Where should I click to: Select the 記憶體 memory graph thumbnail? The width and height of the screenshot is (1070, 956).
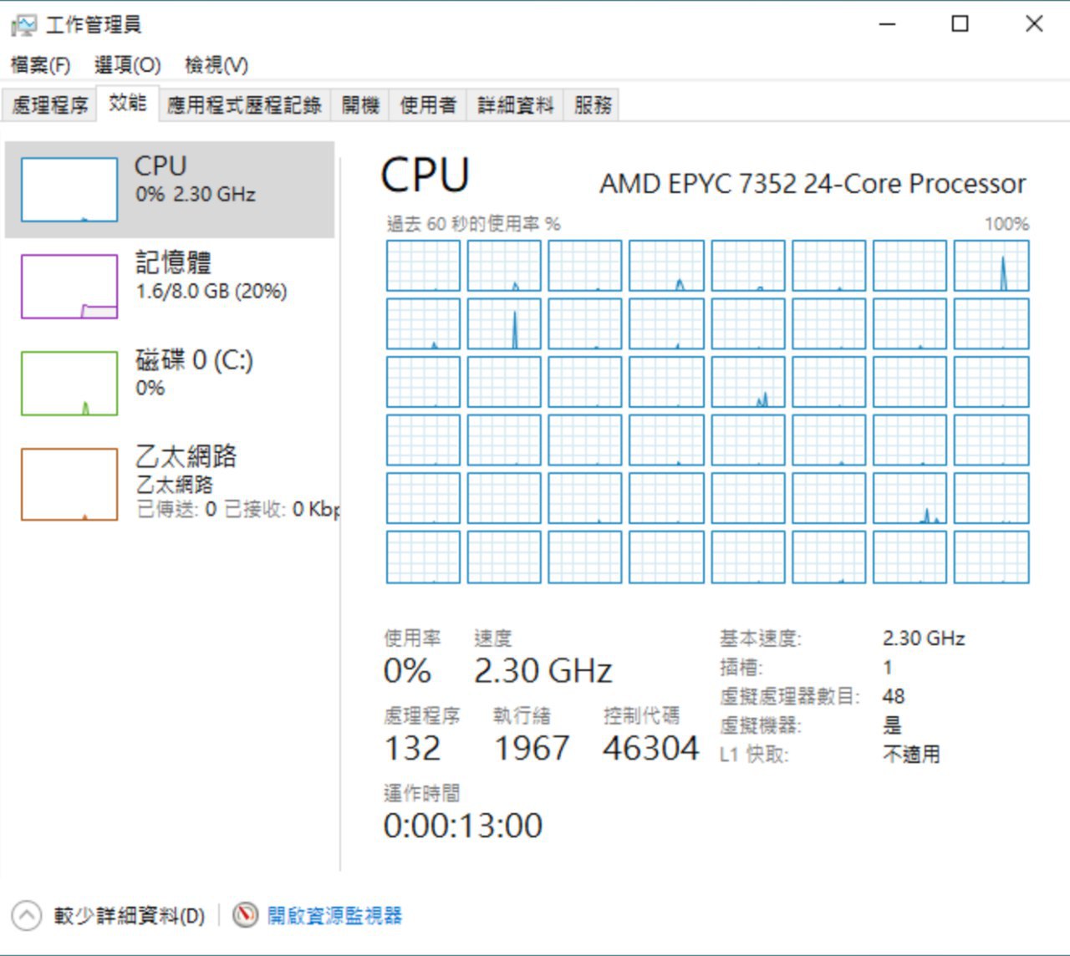(69, 287)
